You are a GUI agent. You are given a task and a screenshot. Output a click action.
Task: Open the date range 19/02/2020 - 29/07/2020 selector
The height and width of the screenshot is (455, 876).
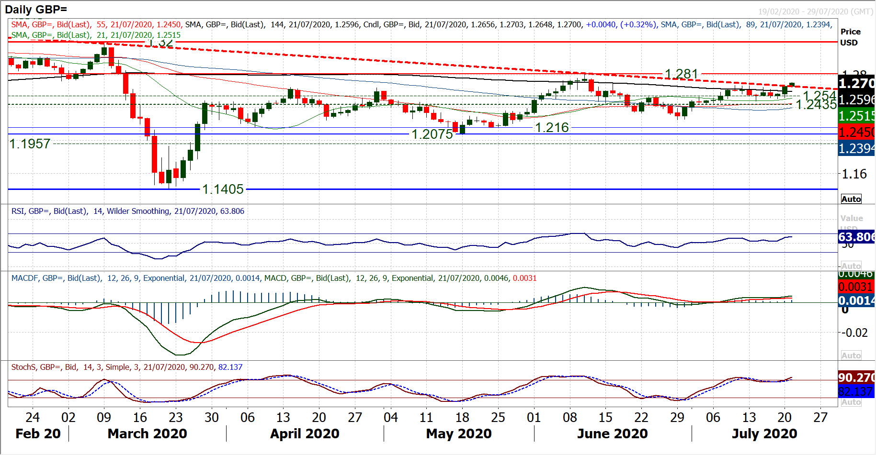[x=815, y=11]
